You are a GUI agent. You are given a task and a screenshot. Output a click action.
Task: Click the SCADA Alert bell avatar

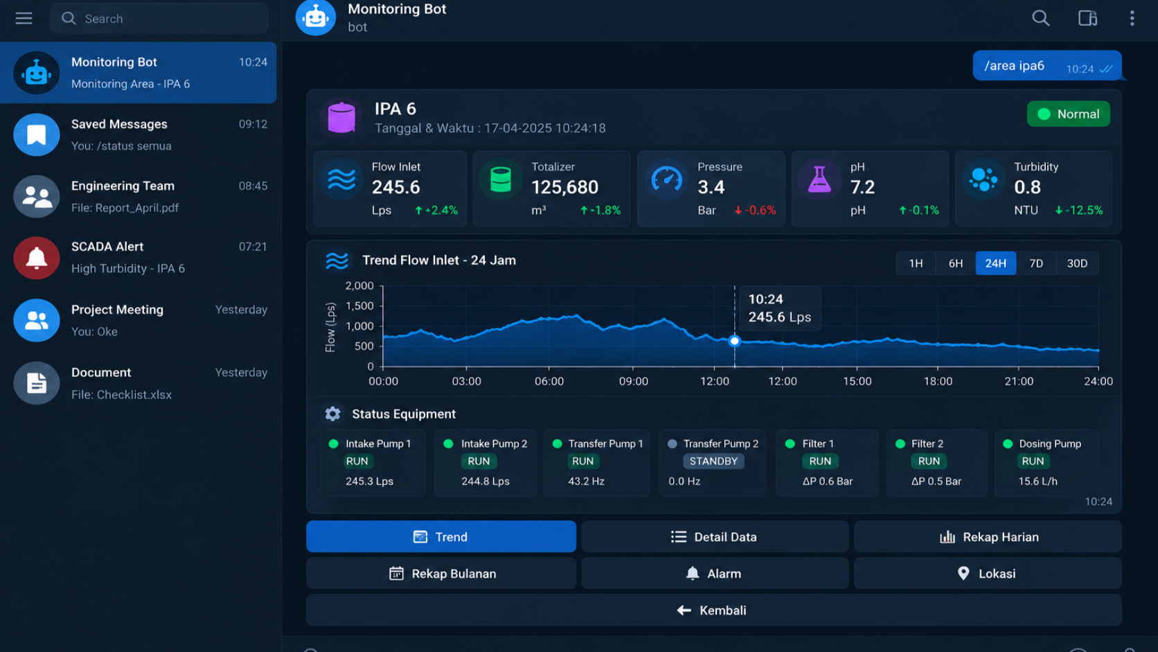pos(36,258)
